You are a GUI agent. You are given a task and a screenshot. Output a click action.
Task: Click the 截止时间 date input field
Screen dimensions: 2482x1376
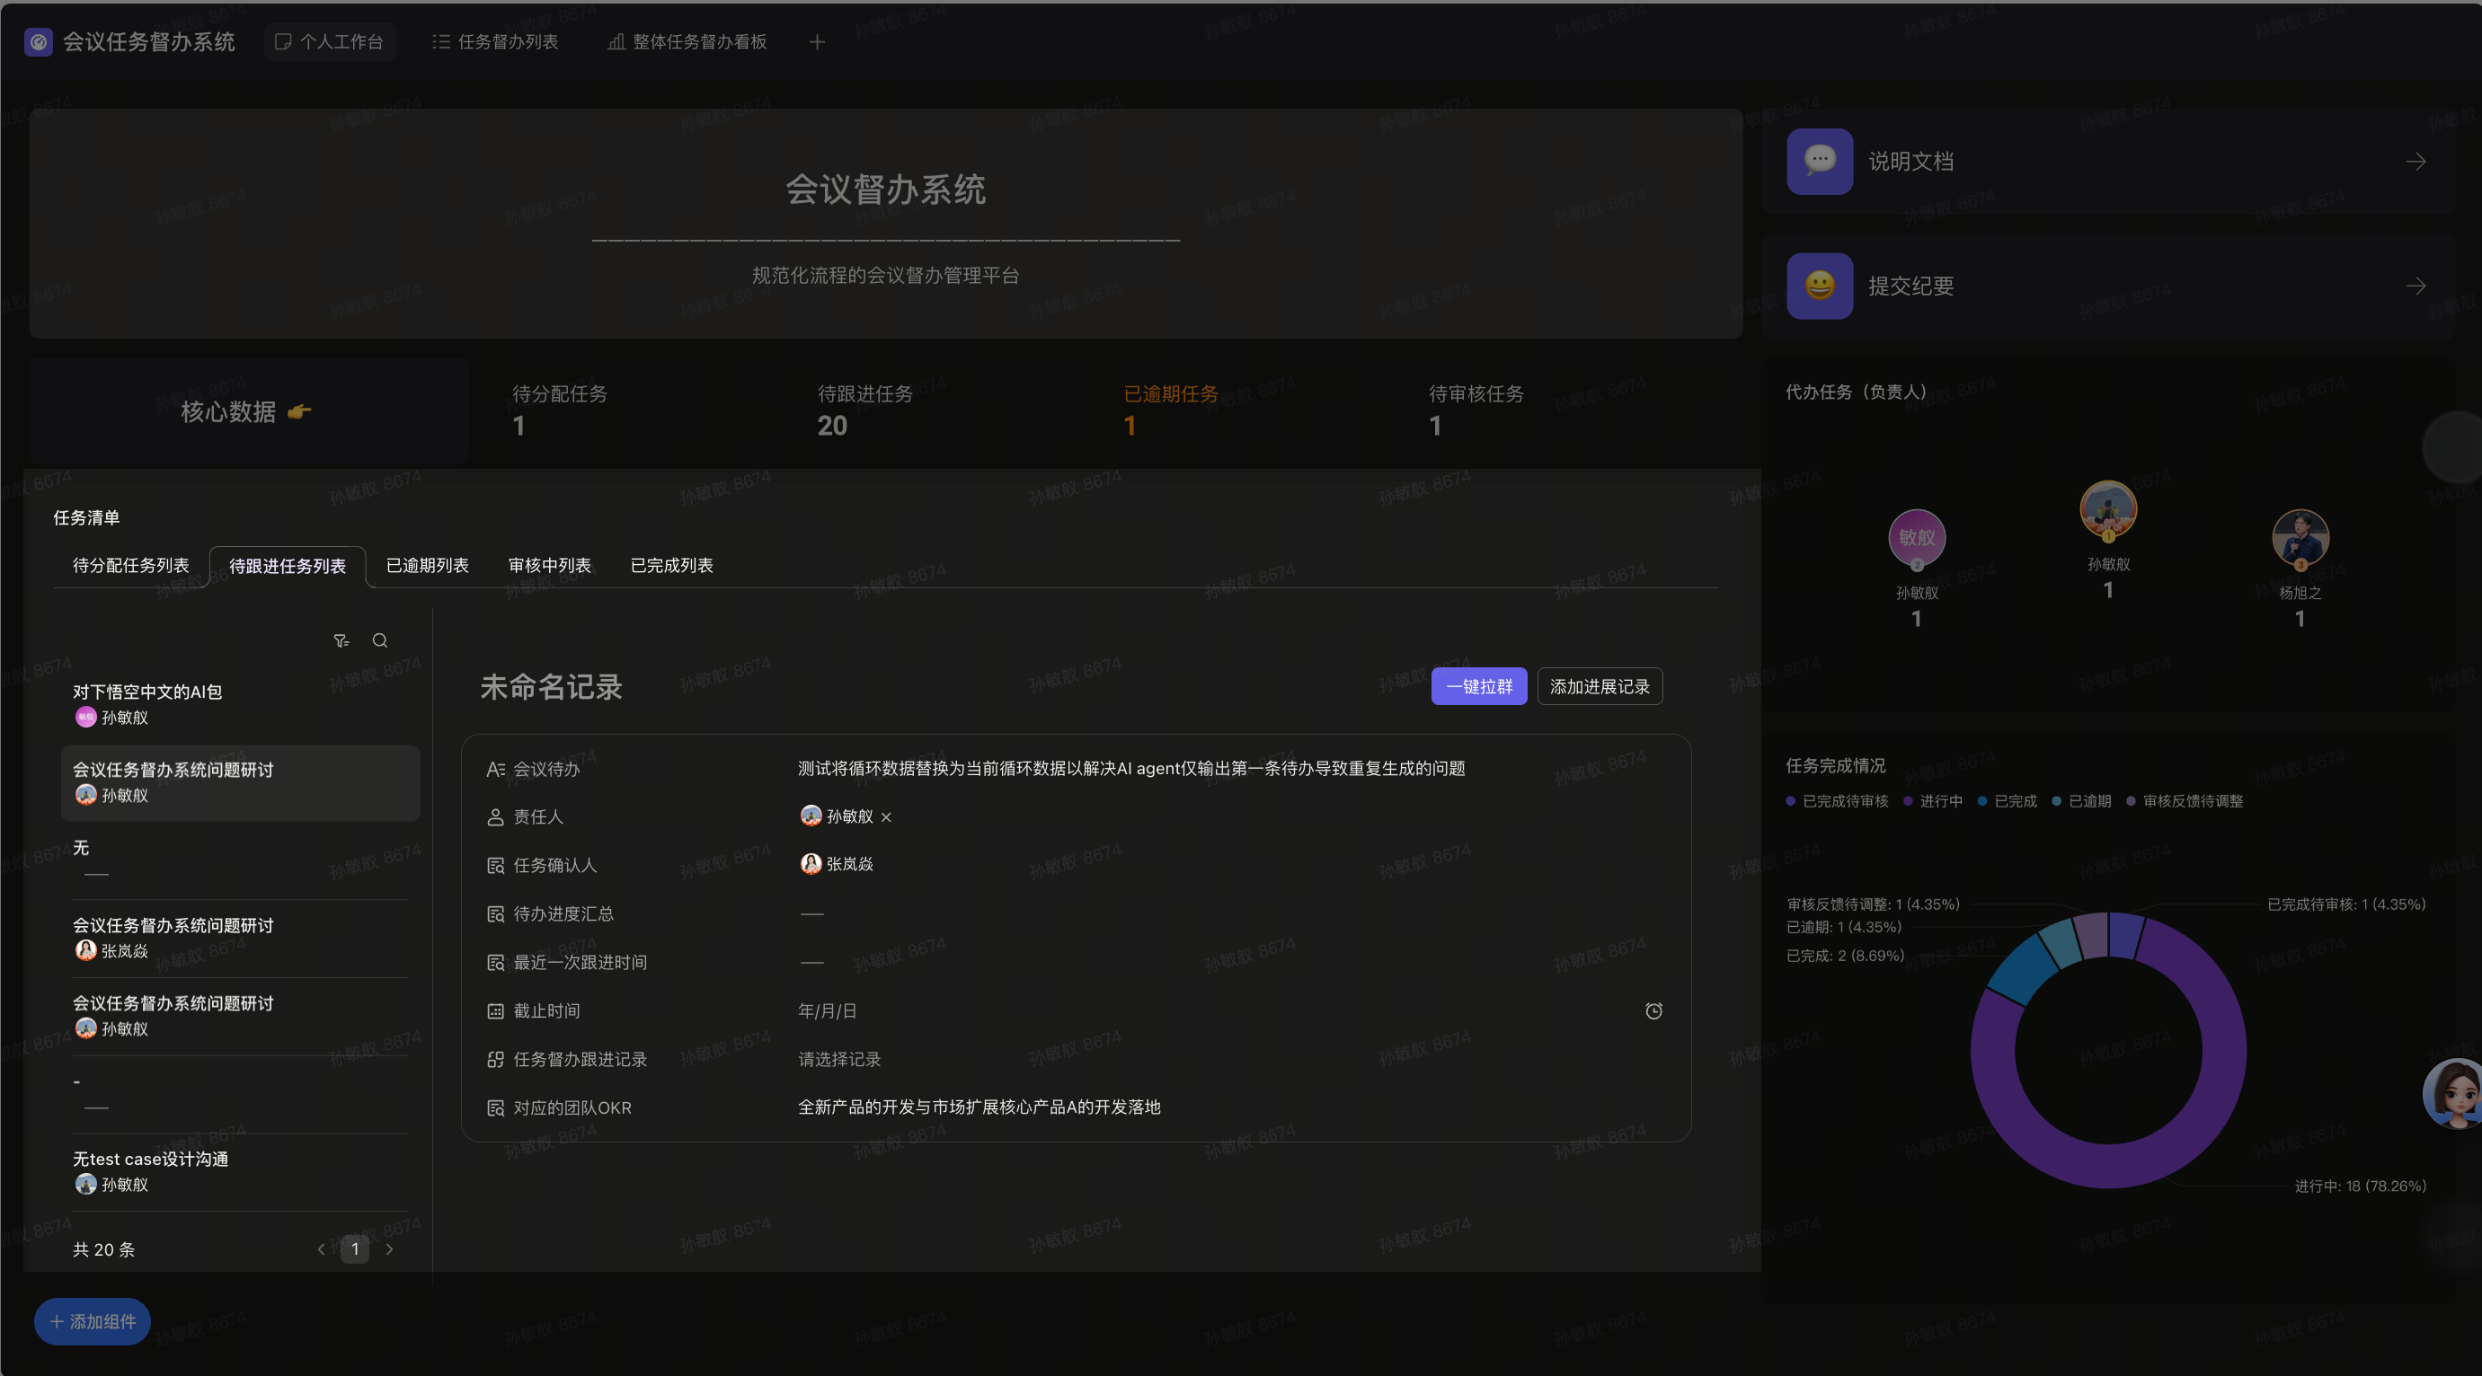pos(827,1011)
